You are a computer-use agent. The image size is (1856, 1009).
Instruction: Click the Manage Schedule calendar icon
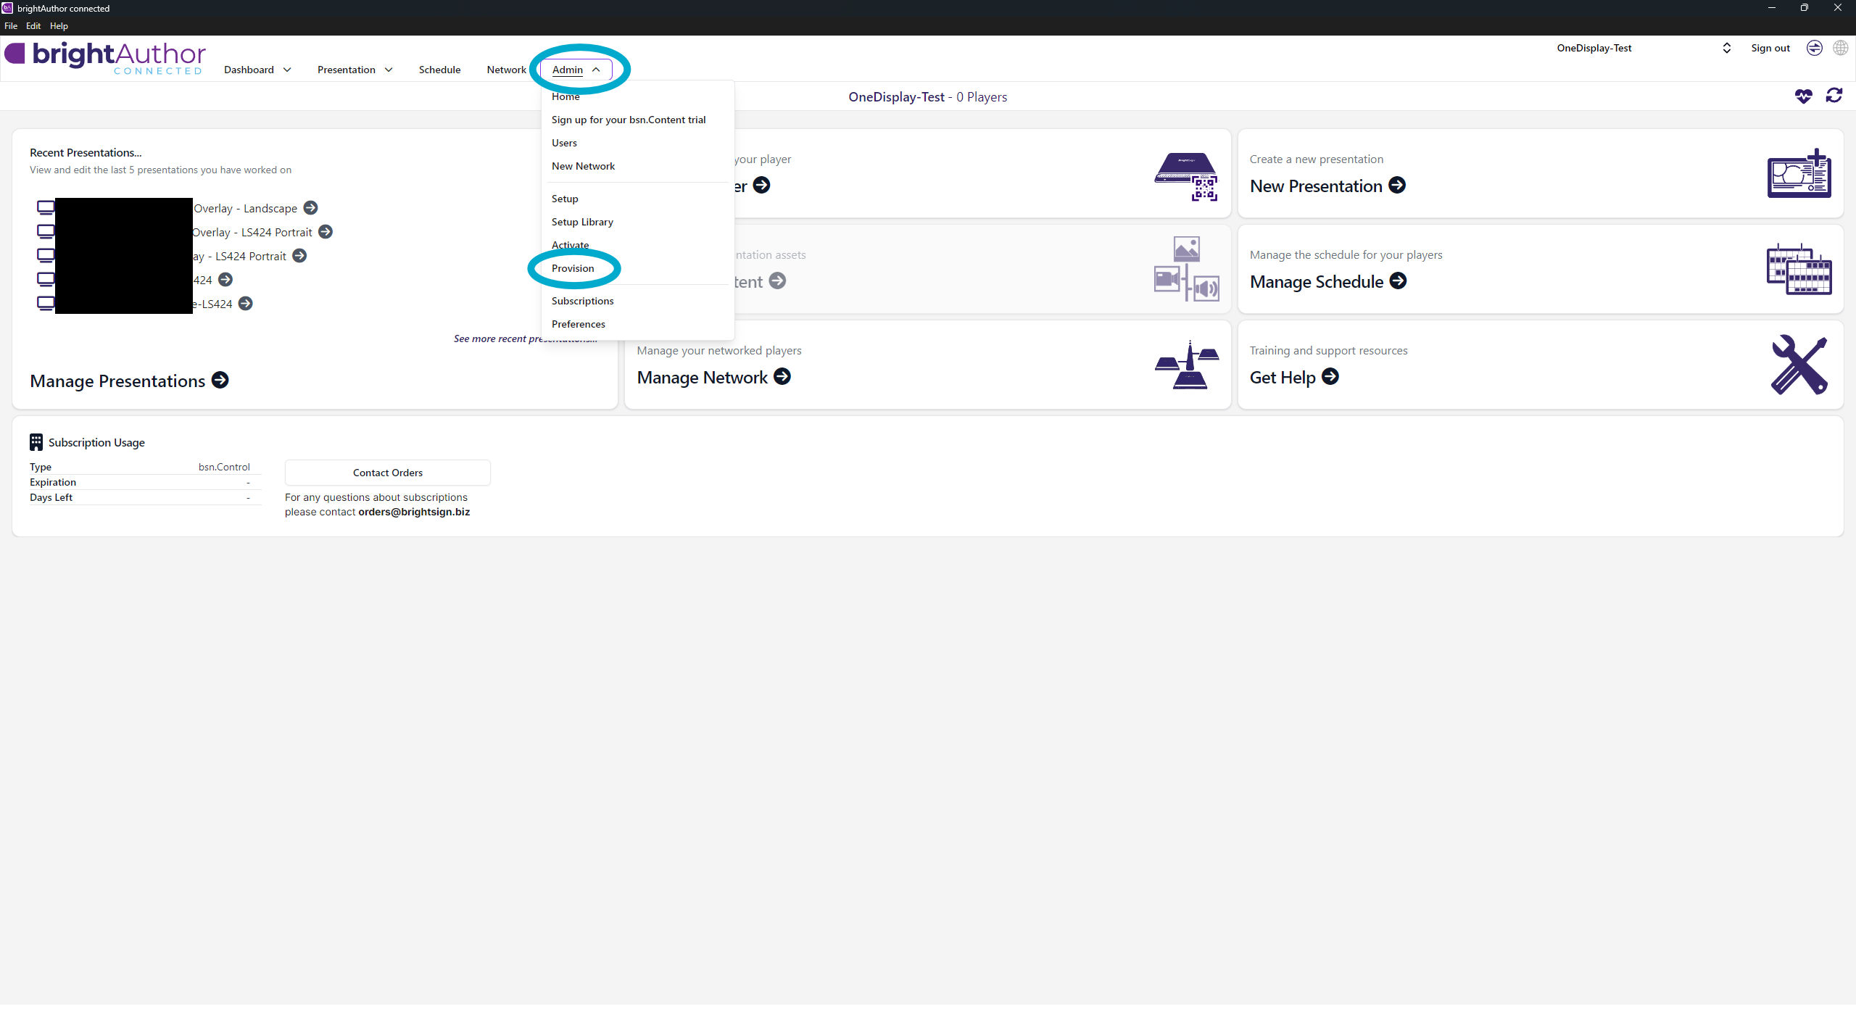[x=1798, y=270]
